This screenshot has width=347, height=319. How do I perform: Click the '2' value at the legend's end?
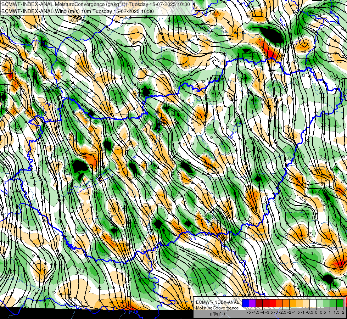click(343, 312)
